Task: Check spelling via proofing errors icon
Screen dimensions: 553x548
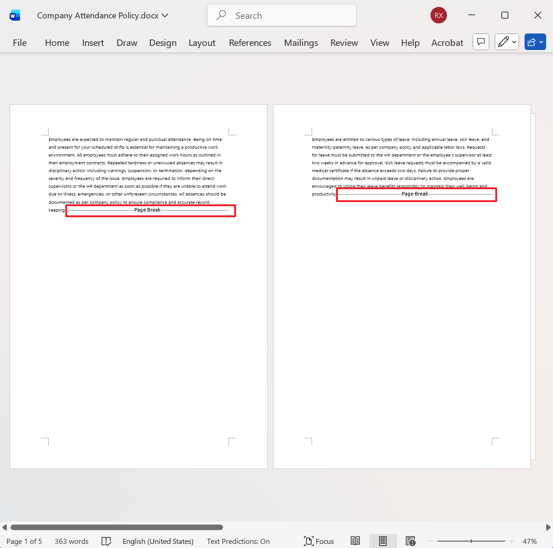Action: 106,541
